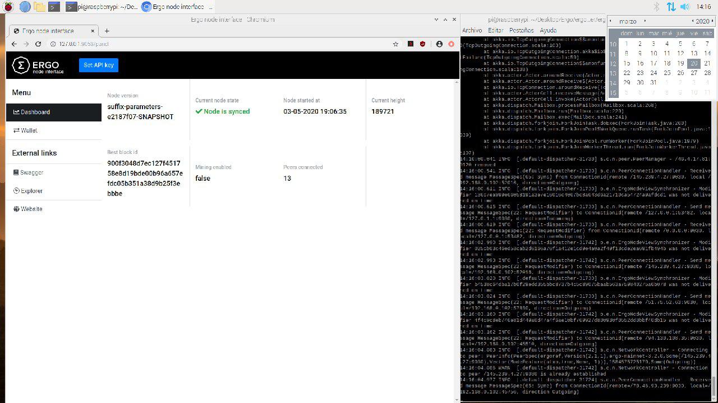Go forward in Chromium
718x403 pixels.
[26, 44]
